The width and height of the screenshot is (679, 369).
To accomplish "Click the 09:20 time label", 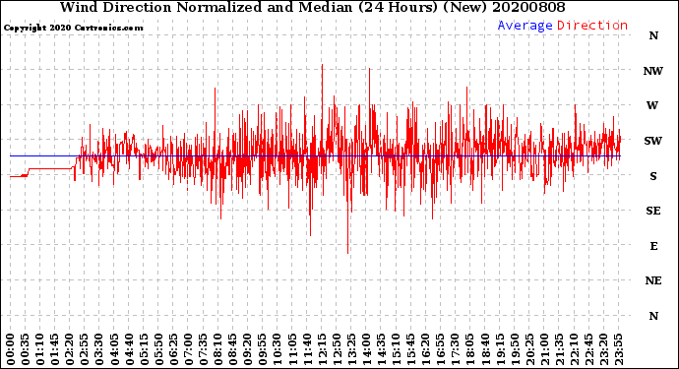I will (248, 349).
